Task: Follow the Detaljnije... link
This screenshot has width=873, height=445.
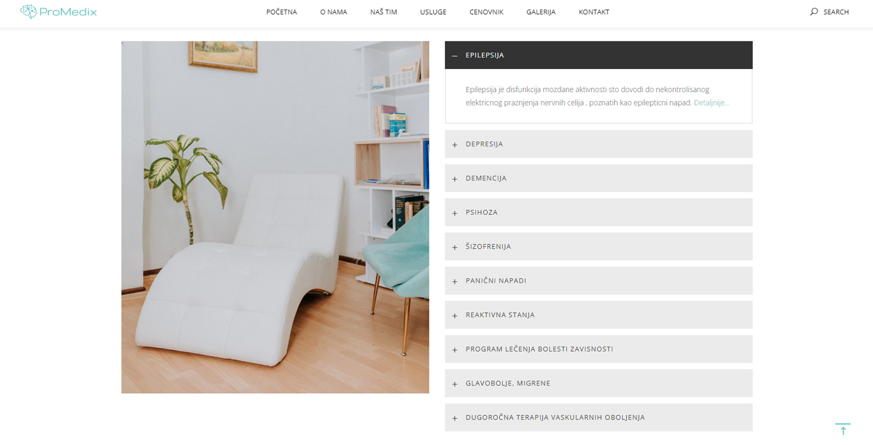Action: 711,102
